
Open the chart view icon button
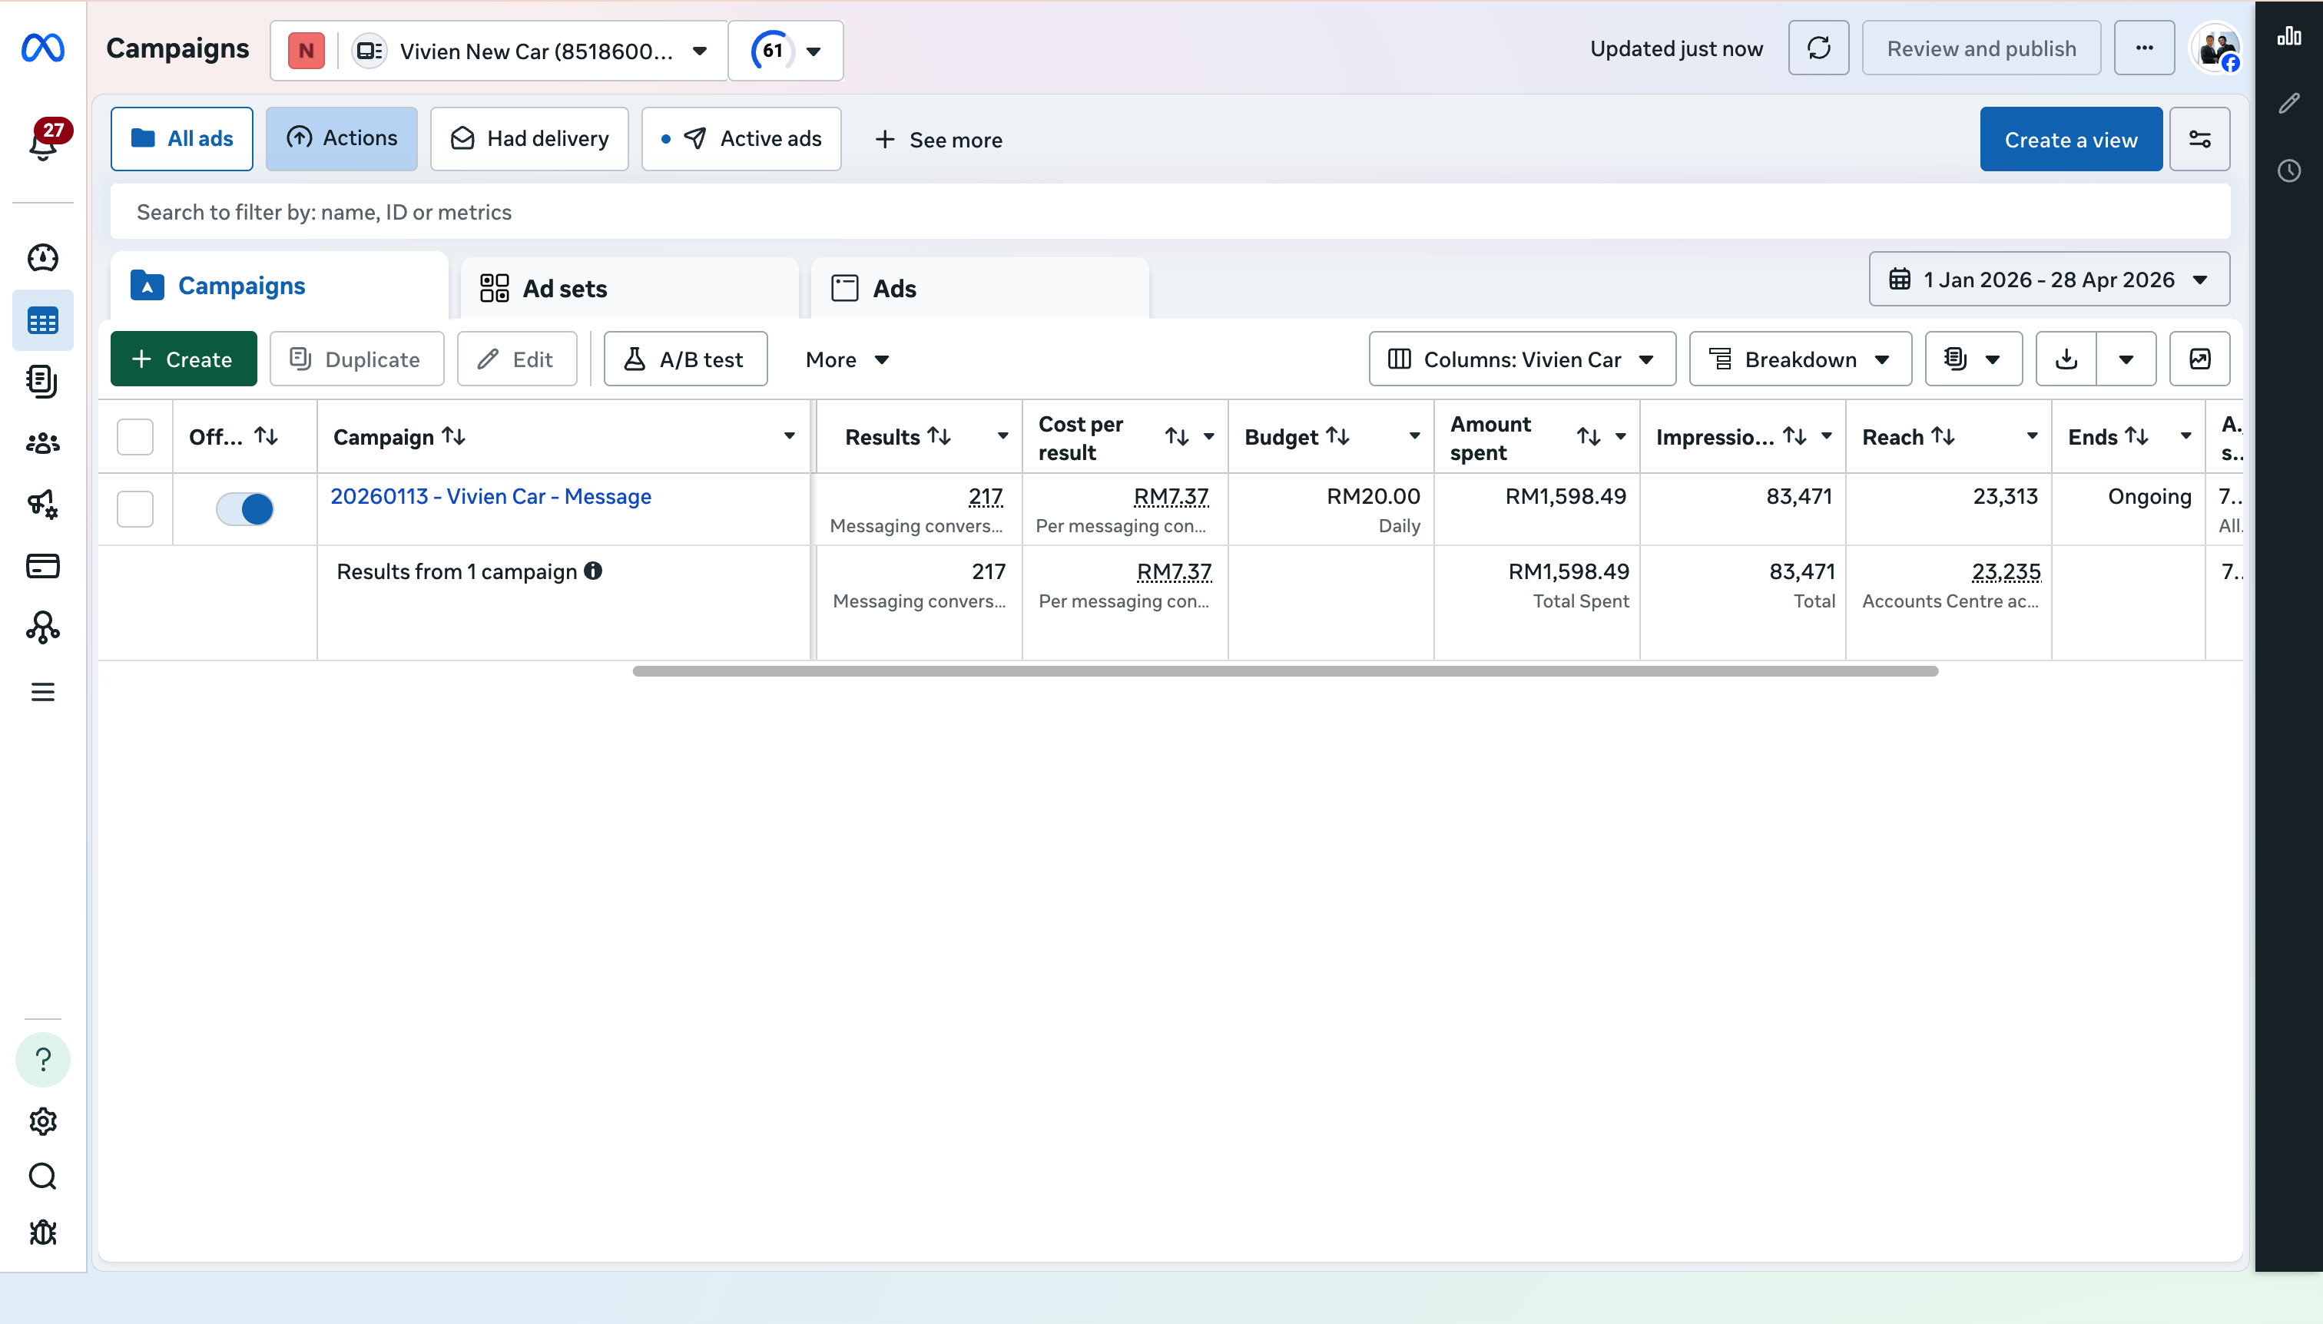pyautogui.click(x=2199, y=359)
